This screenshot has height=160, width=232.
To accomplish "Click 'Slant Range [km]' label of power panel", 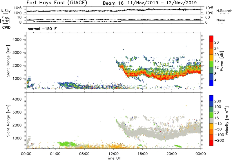I will coord(8,61).
